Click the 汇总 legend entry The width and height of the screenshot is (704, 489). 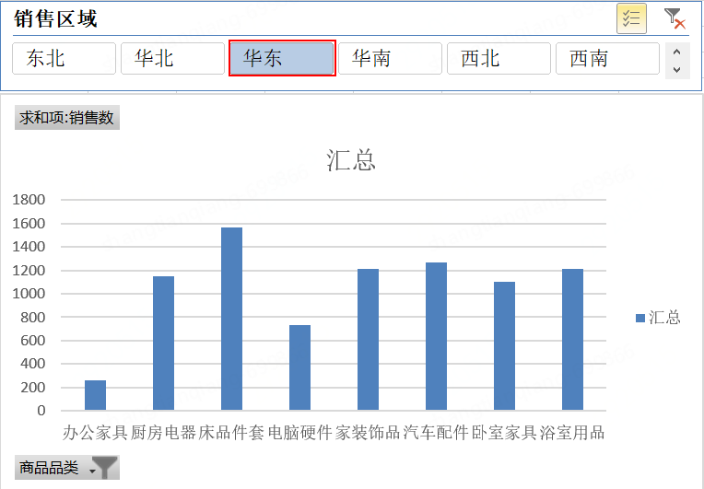click(658, 318)
